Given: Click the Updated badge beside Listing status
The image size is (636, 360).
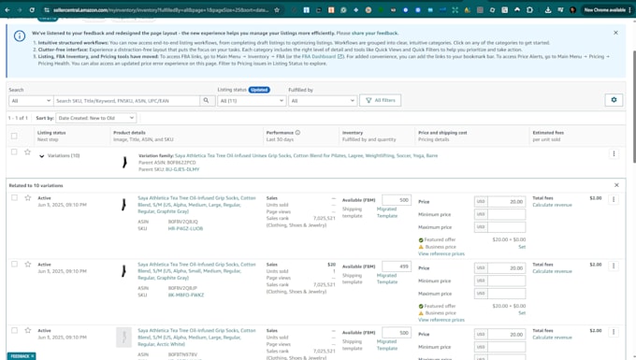Looking at the screenshot, I should click(259, 90).
